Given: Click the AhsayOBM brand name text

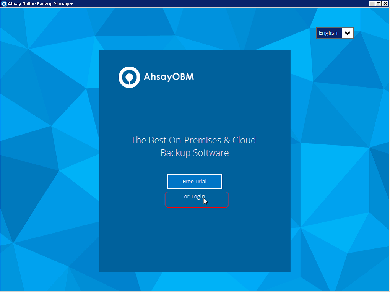Looking at the screenshot, I should click(169, 77).
